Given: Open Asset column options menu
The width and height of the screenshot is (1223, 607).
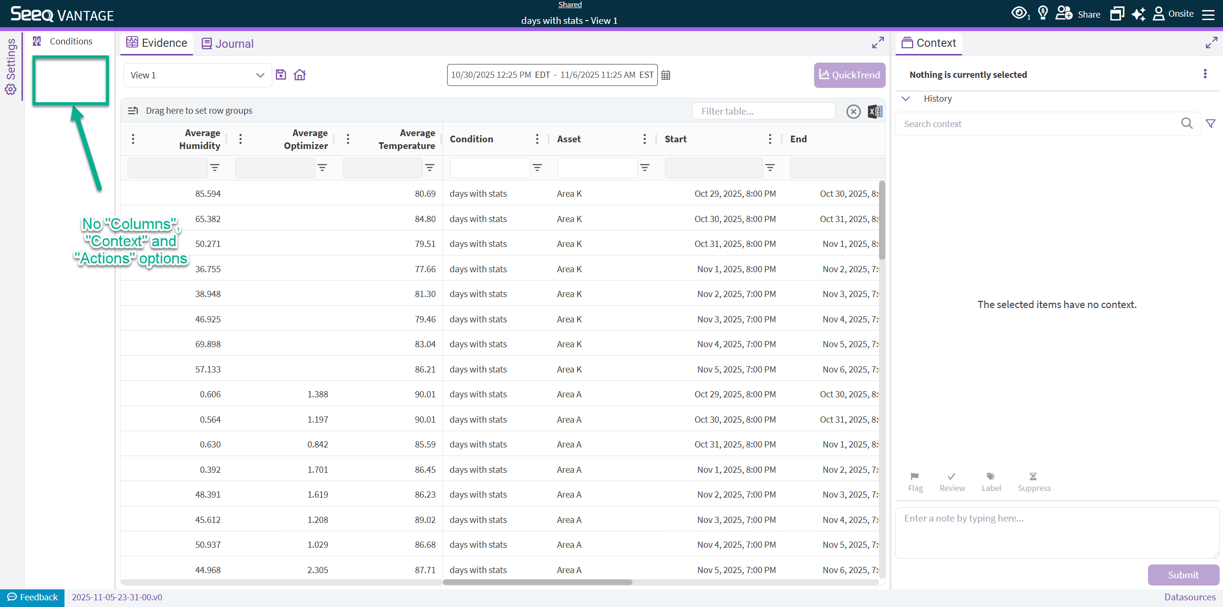Looking at the screenshot, I should [644, 139].
